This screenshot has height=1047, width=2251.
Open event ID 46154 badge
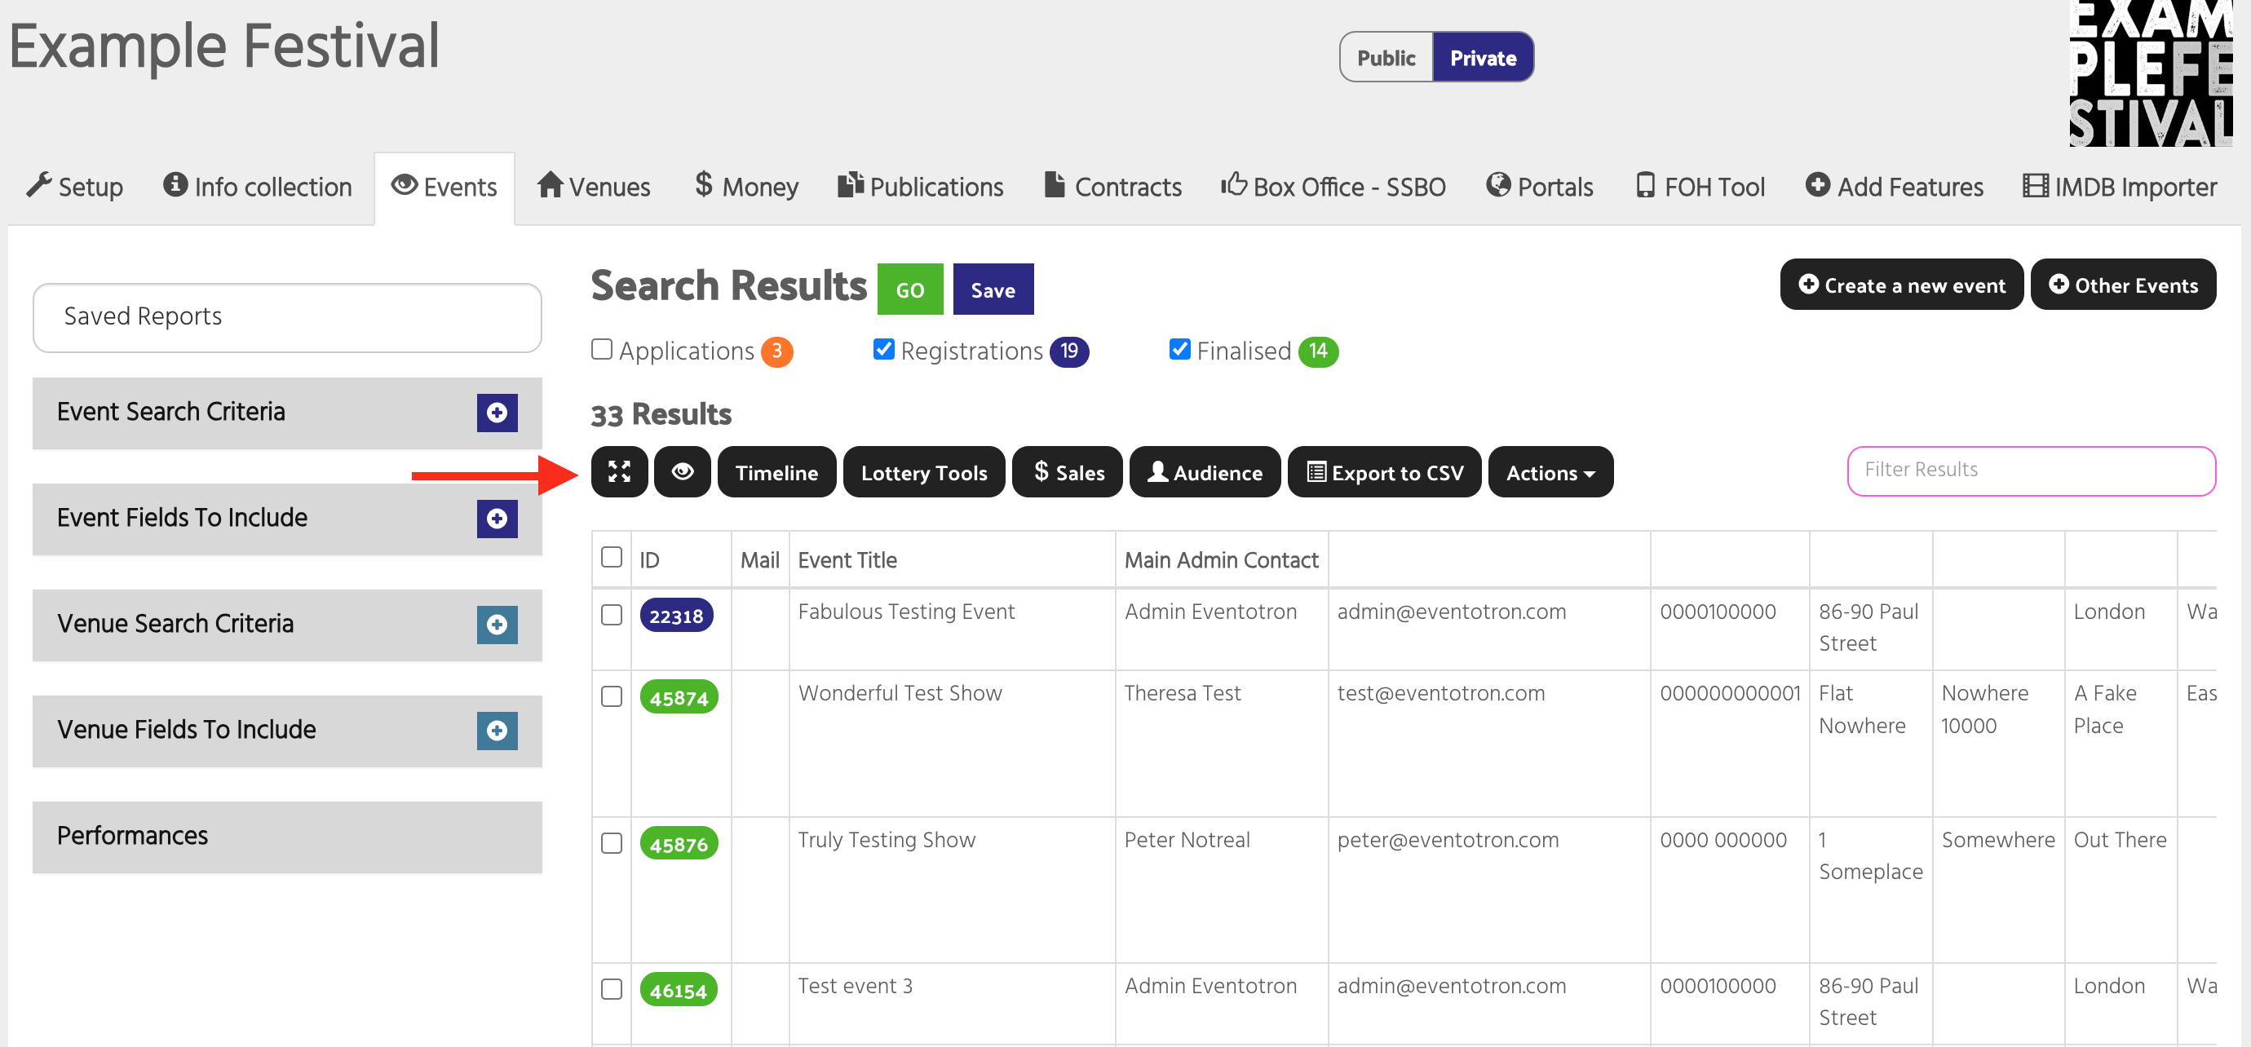coord(679,990)
